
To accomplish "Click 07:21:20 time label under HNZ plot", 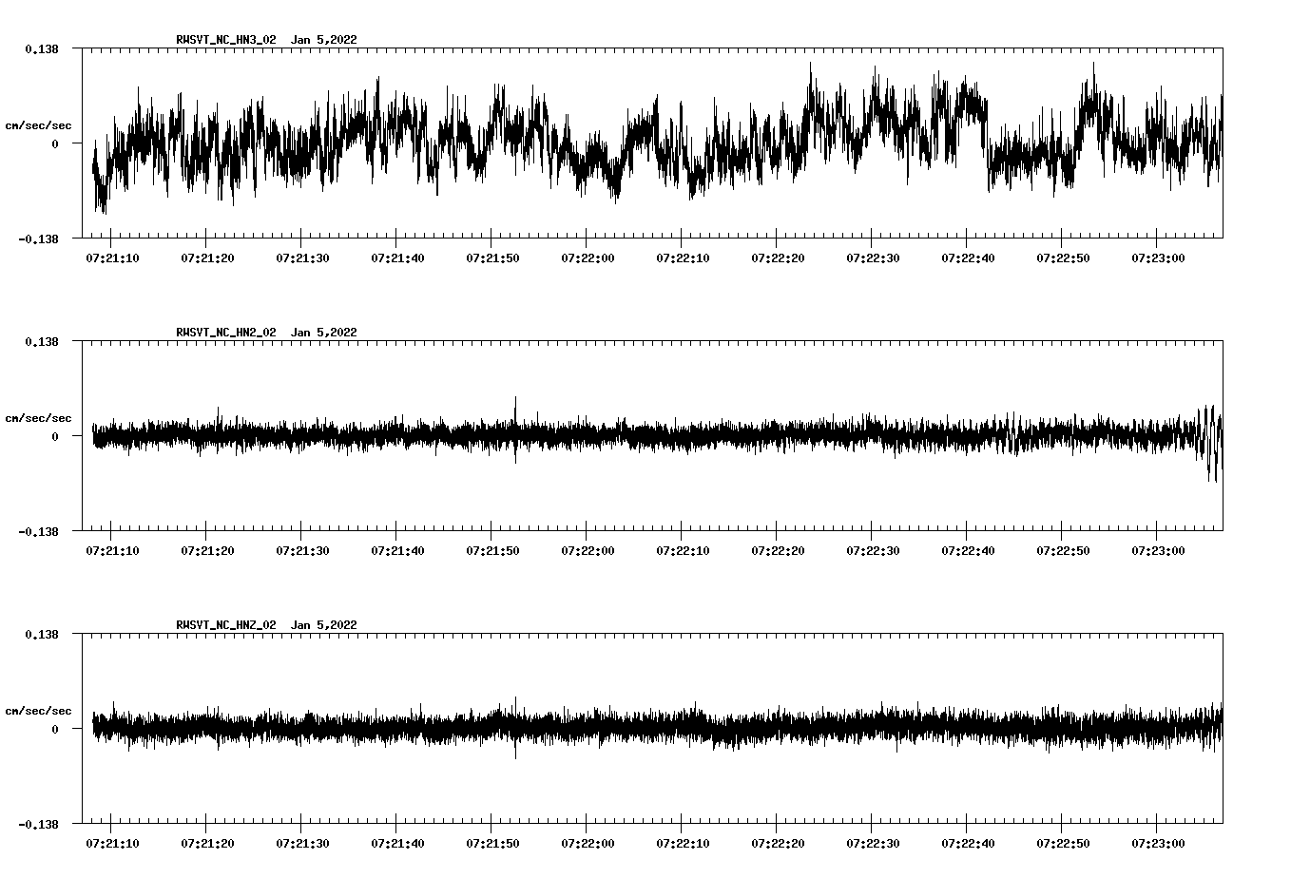I will click(x=207, y=843).
